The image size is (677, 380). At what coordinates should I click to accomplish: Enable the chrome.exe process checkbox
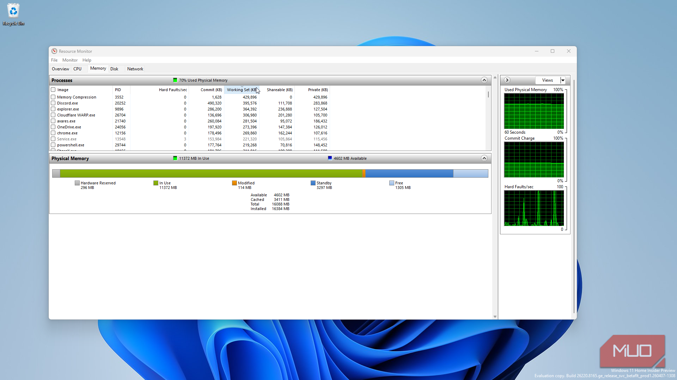coord(53,133)
